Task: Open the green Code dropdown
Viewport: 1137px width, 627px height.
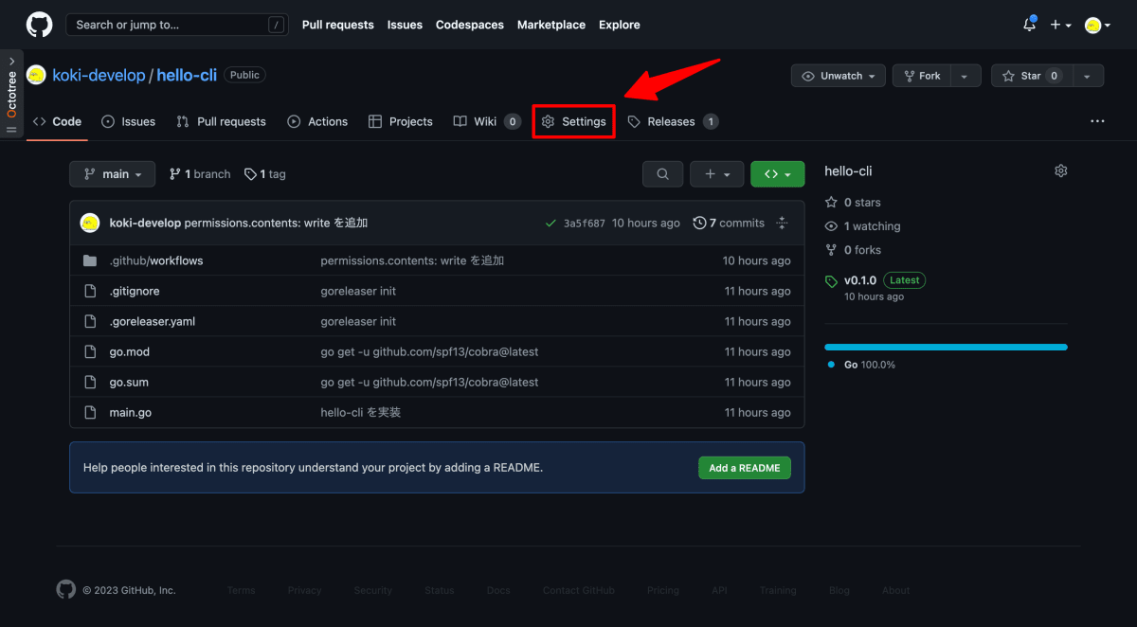Action: point(777,173)
